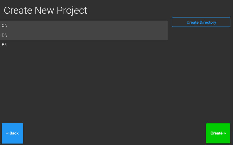
Task: Click the unhighlighted E:\ row
Action: tap(84, 45)
